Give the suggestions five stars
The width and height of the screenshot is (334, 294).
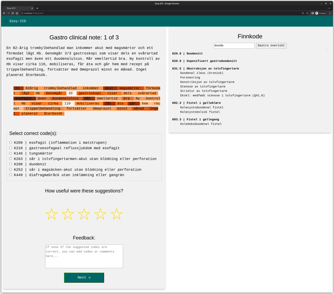tap(117, 214)
